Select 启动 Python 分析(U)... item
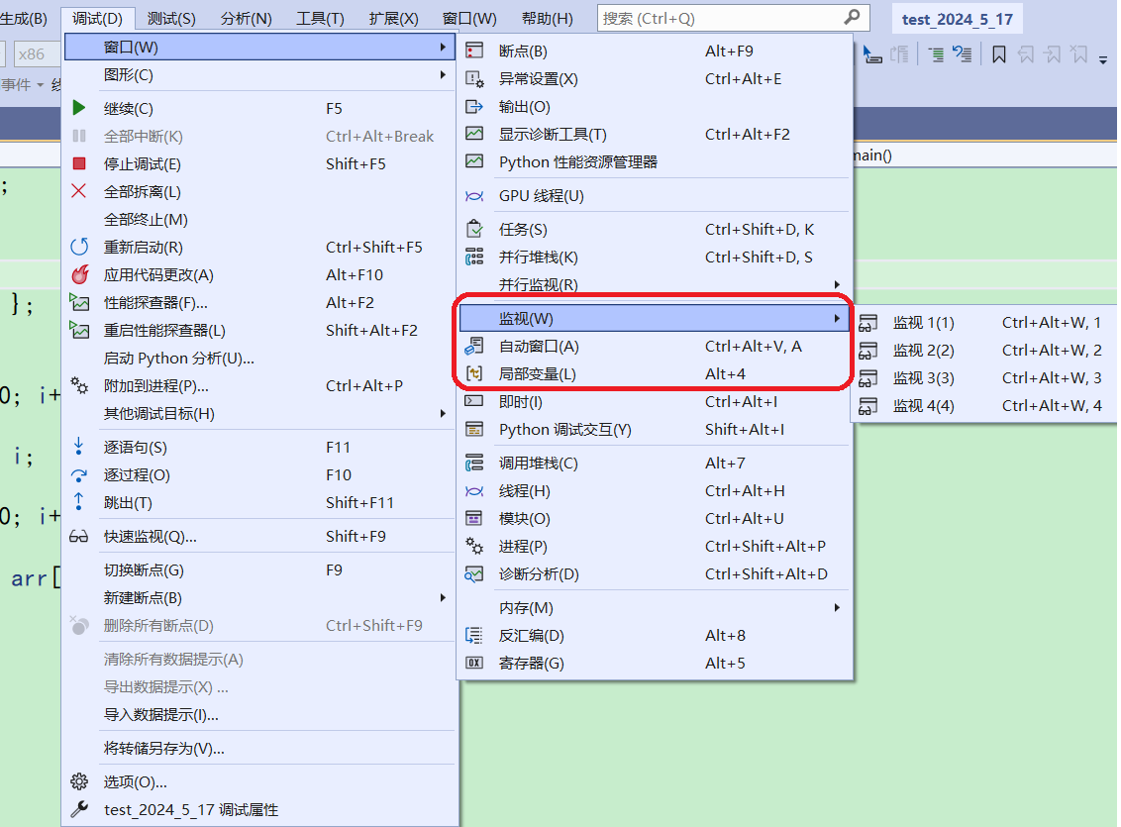Image resolution: width=1121 pixels, height=827 pixels. (260, 359)
